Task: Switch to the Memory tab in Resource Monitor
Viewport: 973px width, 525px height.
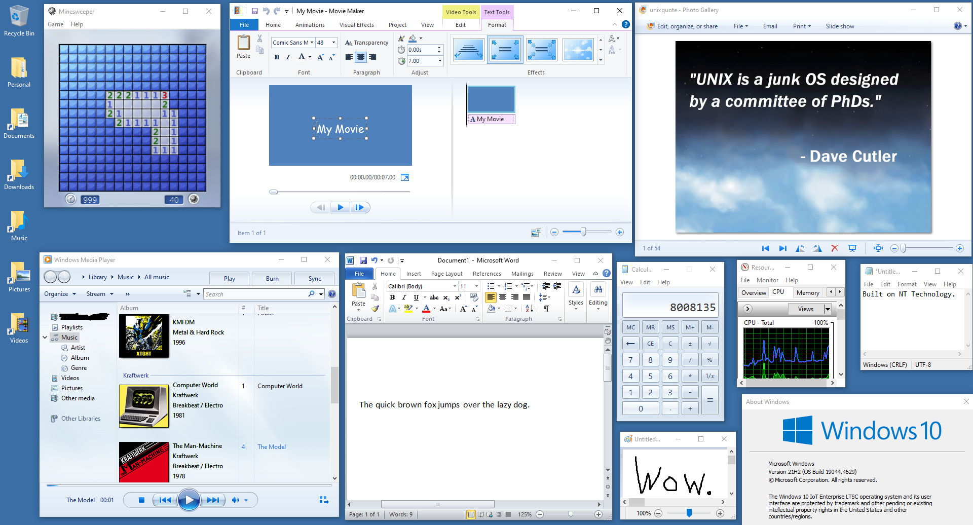Action: tap(807, 292)
